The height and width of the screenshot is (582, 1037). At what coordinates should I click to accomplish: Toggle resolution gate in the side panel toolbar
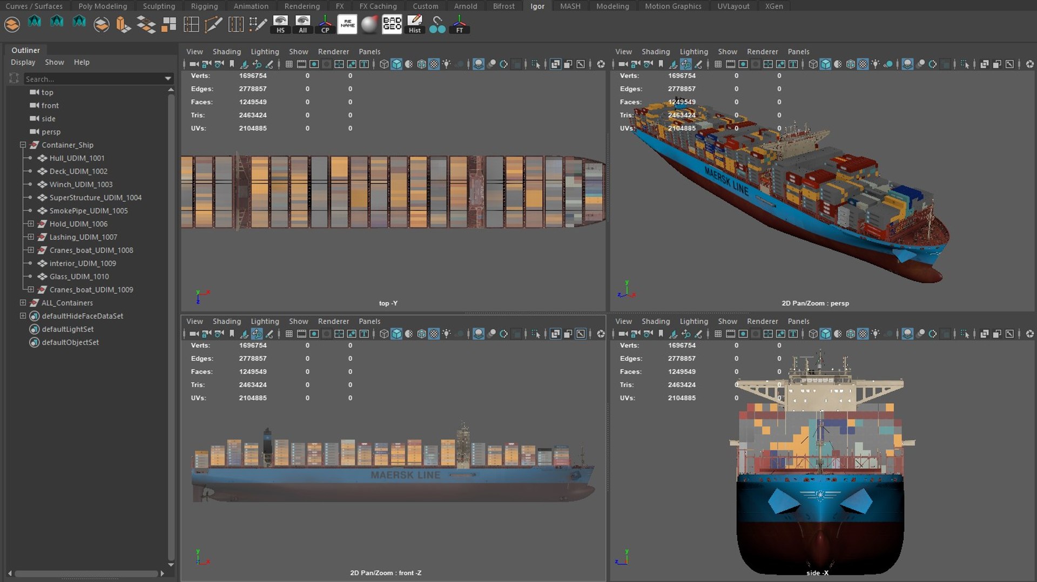(743, 334)
